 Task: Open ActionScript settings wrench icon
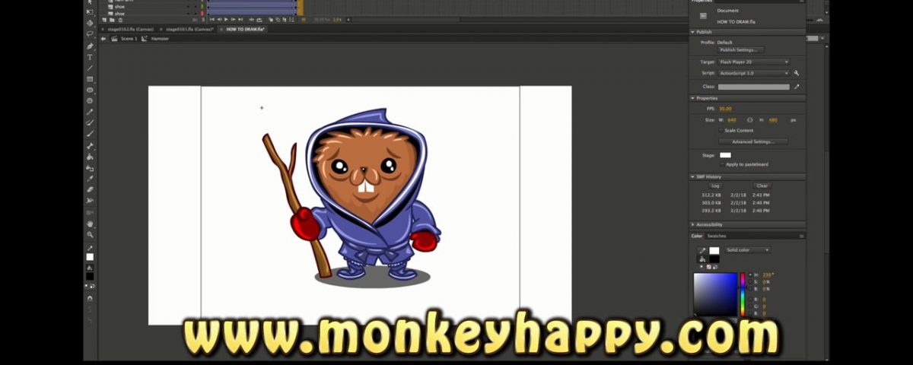[x=796, y=73]
